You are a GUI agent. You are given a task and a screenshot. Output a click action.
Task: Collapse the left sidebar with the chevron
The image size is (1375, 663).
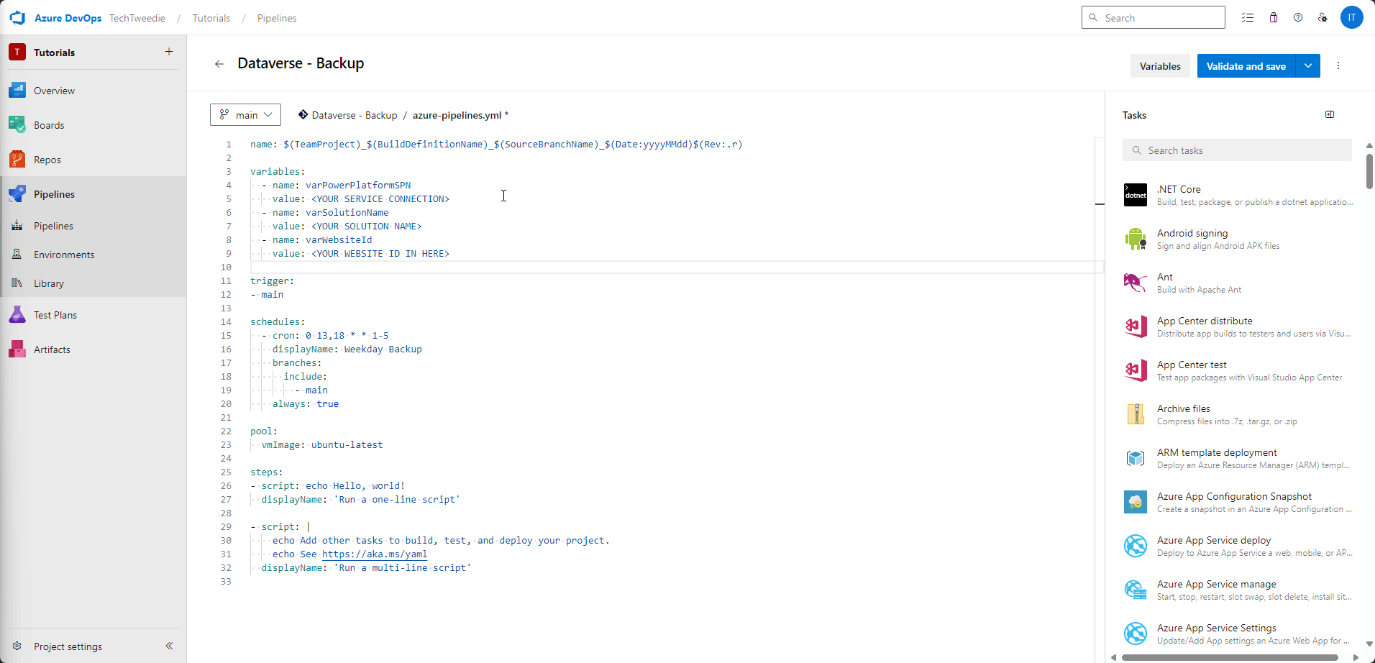[170, 646]
